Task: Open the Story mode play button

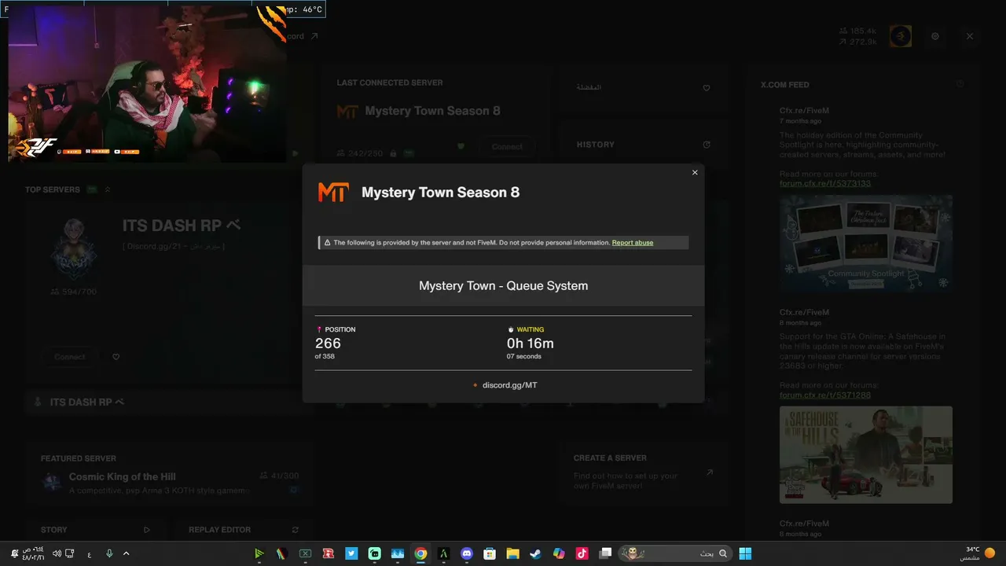Action: (146, 530)
